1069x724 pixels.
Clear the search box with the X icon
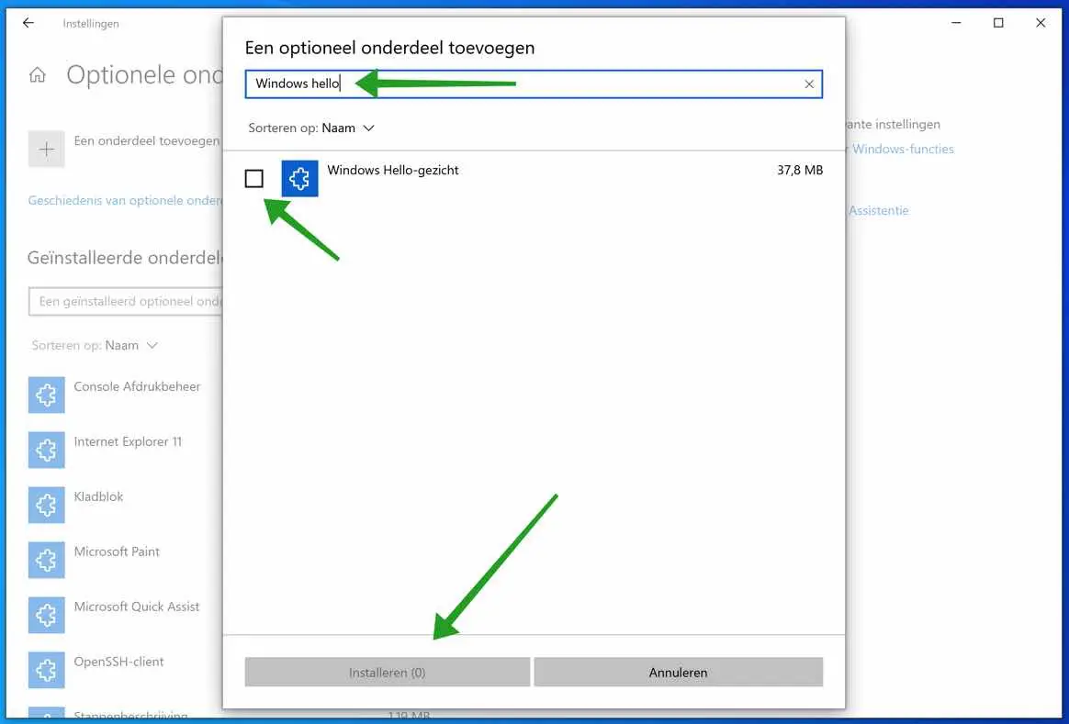click(x=808, y=84)
